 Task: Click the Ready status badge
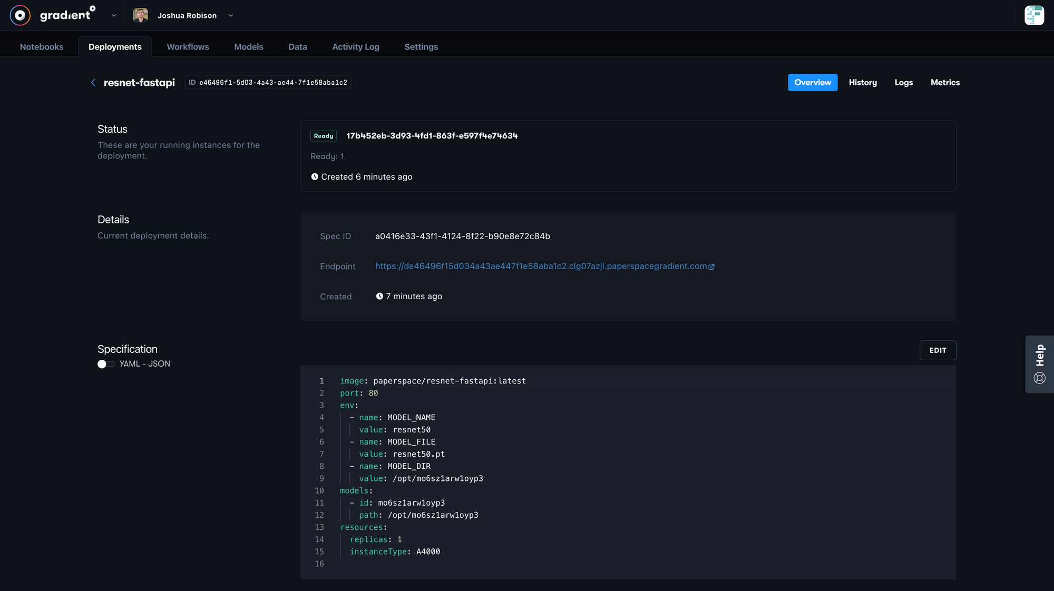[x=324, y=136]
